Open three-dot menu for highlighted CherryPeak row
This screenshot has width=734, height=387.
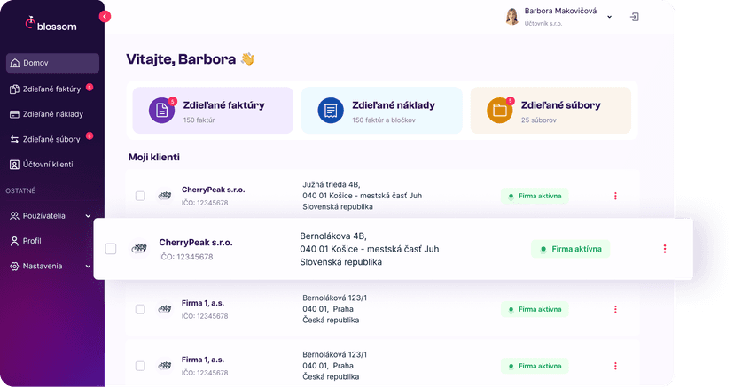(x=664, y=249)
